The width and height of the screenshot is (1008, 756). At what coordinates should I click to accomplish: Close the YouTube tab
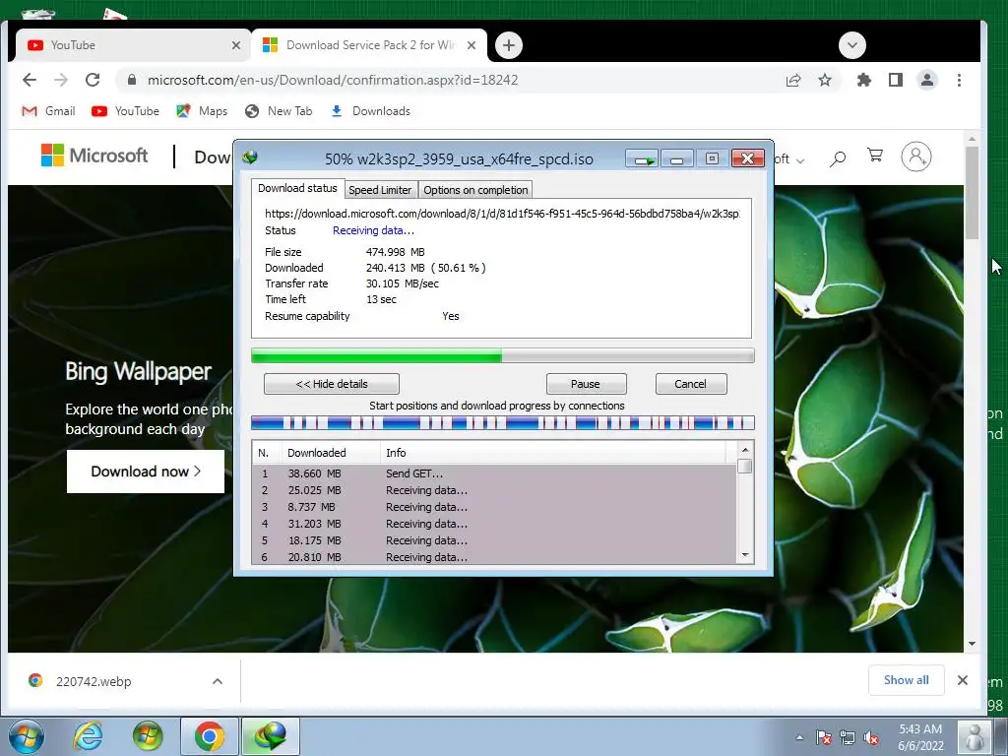click(x=236, y=45)
